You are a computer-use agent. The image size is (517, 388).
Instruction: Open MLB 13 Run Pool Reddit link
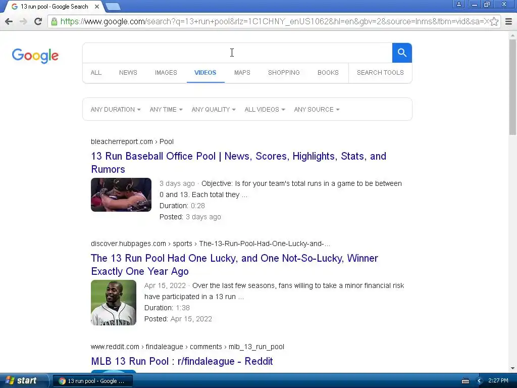[x=182, y=361]
